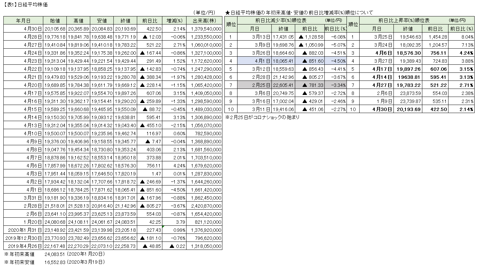Screen dimensions: 478x266
Task: Select the 2019年4月26日 date cell
Action: click(23, 246)
